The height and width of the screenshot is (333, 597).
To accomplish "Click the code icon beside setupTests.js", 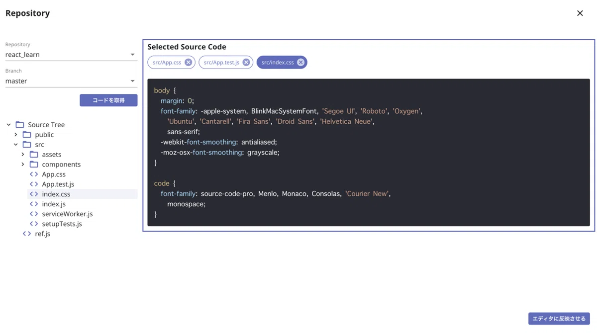I will click(x=34, y=224).
